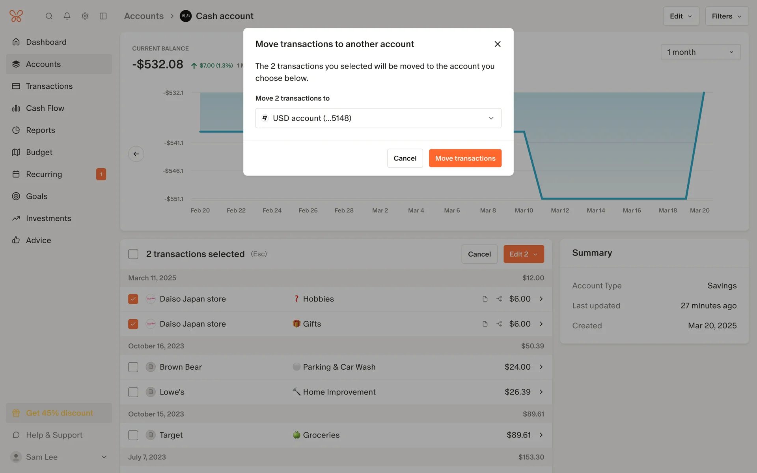
Task: Close the move transactions dialog
Action: tap(497, 44)
